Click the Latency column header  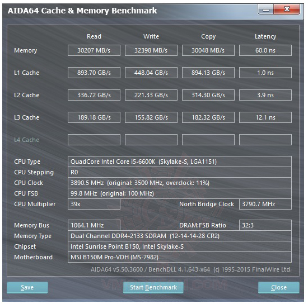[x=265, y=37]
